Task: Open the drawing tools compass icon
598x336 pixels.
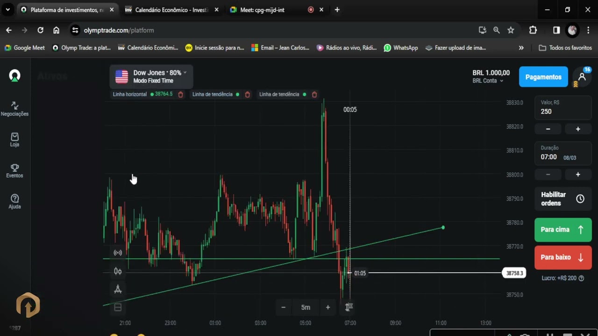Action: 118,289
